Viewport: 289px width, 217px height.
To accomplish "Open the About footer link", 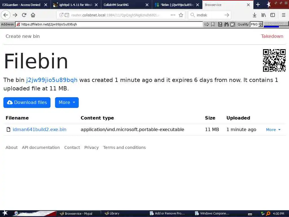I will (12, 147).
